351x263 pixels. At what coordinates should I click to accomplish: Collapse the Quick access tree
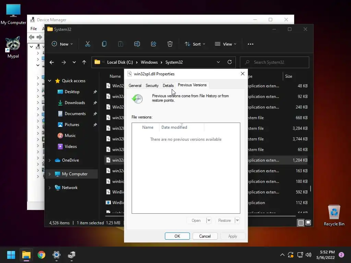50,81
